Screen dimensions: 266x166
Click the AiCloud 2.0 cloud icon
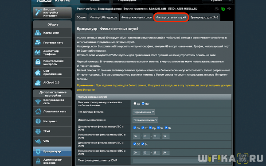point(38,82)
